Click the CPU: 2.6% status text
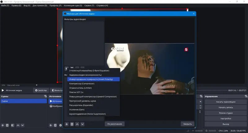The image size is (248, 133). click(x=223, y=131)
